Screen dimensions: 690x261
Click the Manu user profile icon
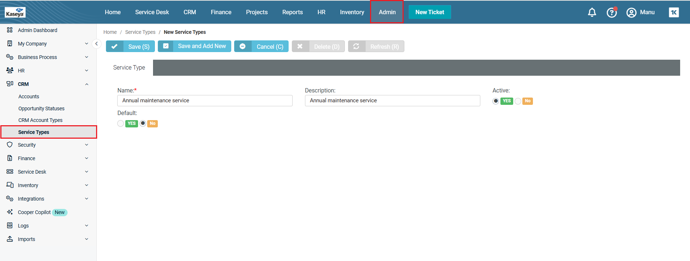[631, 12]
